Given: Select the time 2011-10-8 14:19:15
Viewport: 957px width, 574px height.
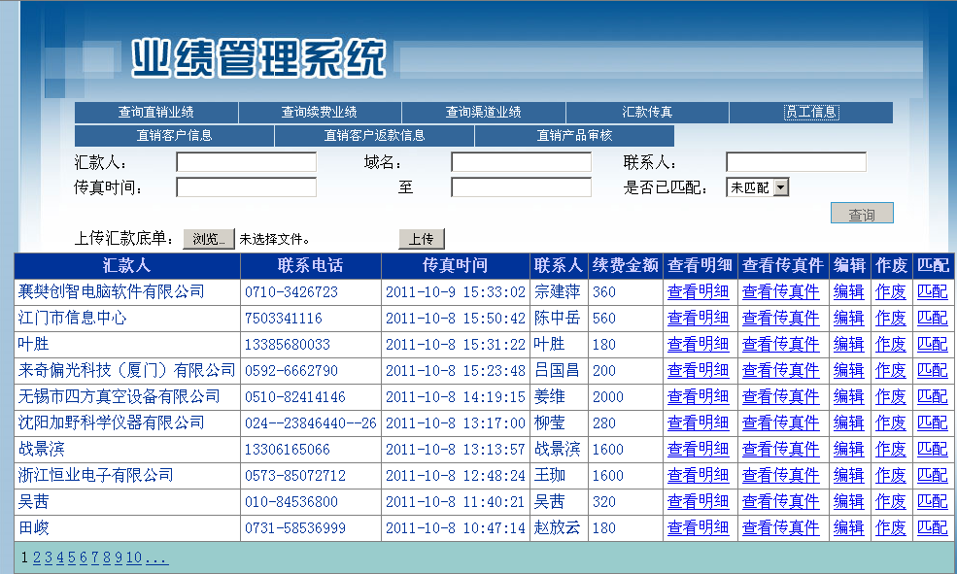Looking at the screenshot, I should [x=456, y=397].
